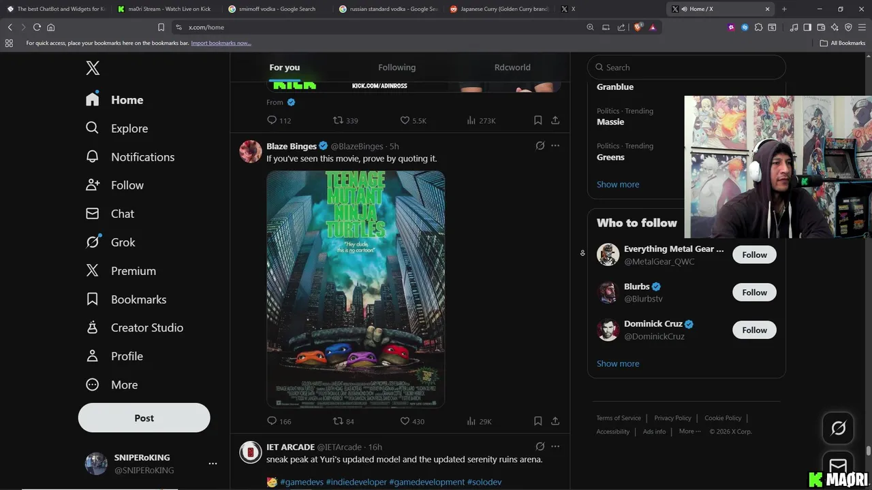The image size is (872, 490).
Task: Ask Grok about Blaze Binges post
Action: point(540,146)
